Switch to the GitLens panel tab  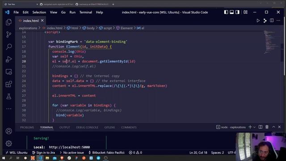[109, 127]
